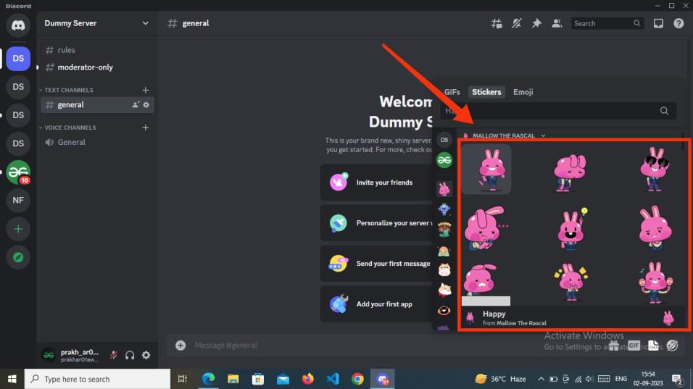Open Windows notification center icon
Viewport: 693px width, 389px height.
click(x=677, y=379)
